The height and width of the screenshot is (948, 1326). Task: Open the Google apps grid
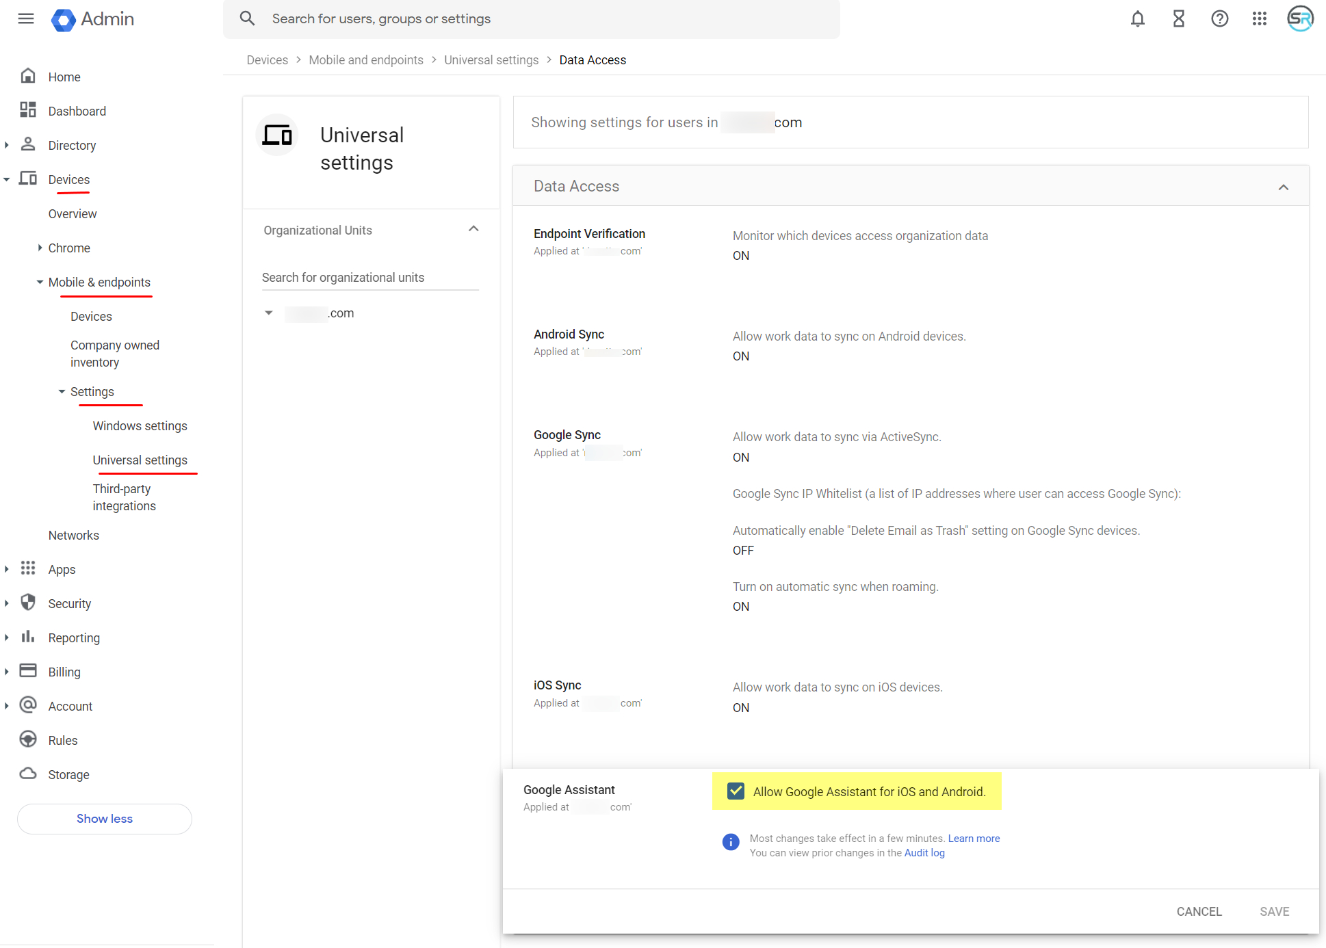pos(1260,18)
